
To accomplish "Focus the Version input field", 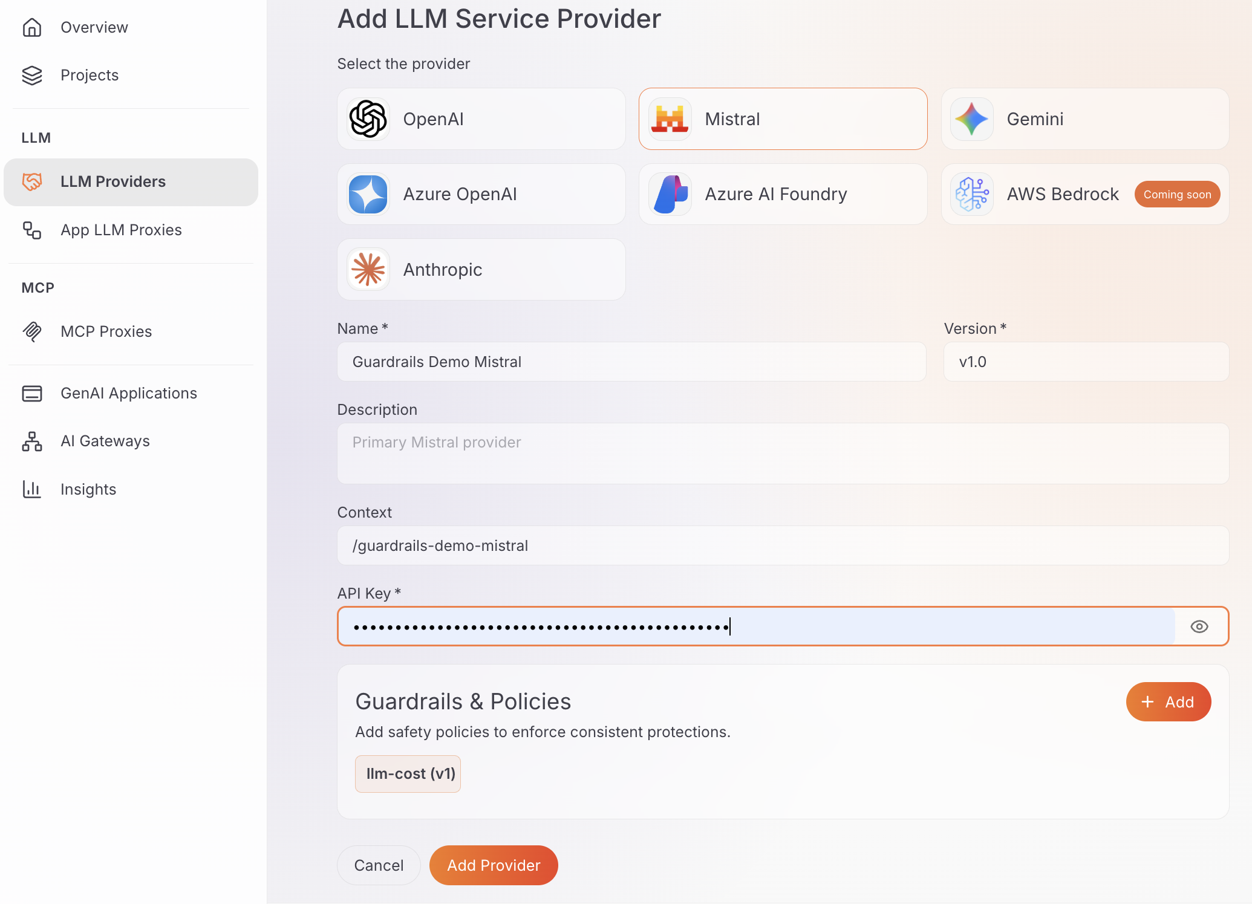I will [1086, 362].
